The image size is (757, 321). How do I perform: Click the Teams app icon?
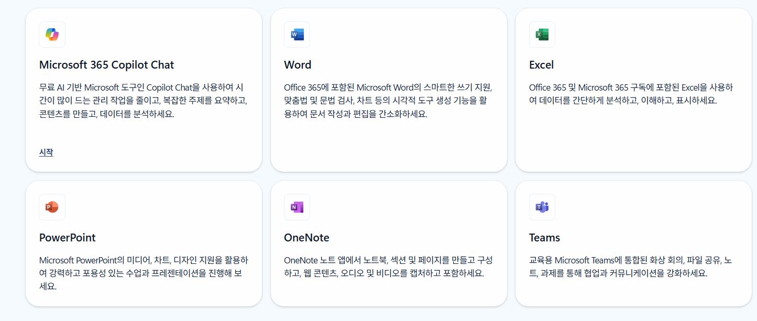point(542,207)
